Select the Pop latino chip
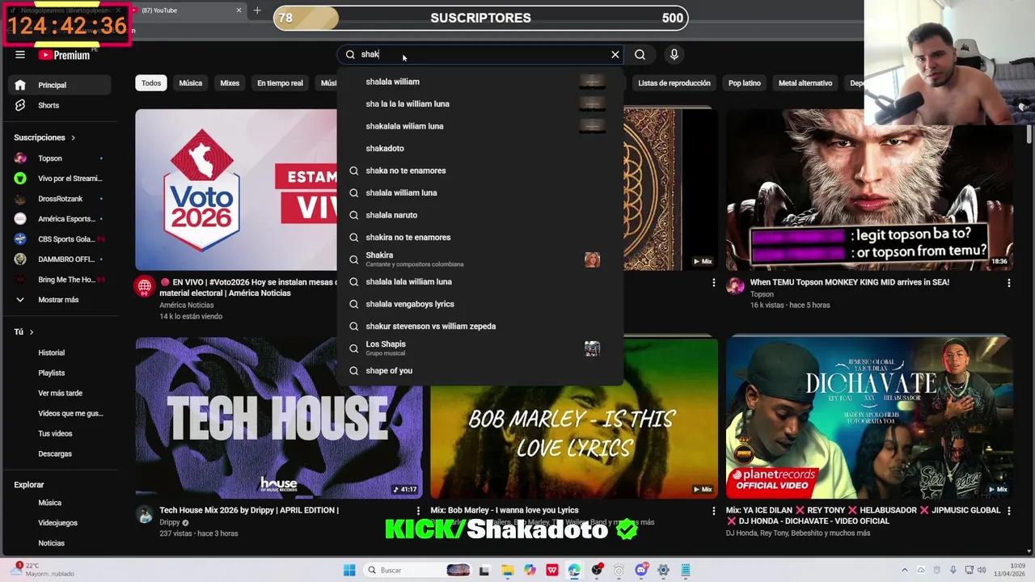 744,83
